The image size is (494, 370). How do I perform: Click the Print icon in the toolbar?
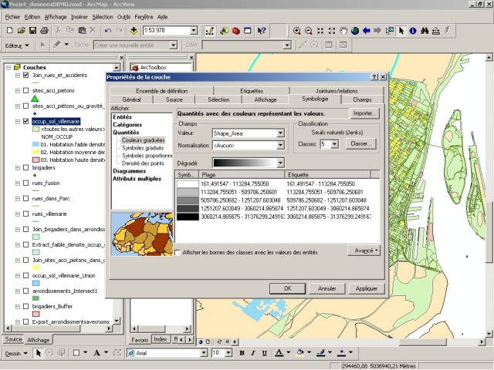coord(46,30)
